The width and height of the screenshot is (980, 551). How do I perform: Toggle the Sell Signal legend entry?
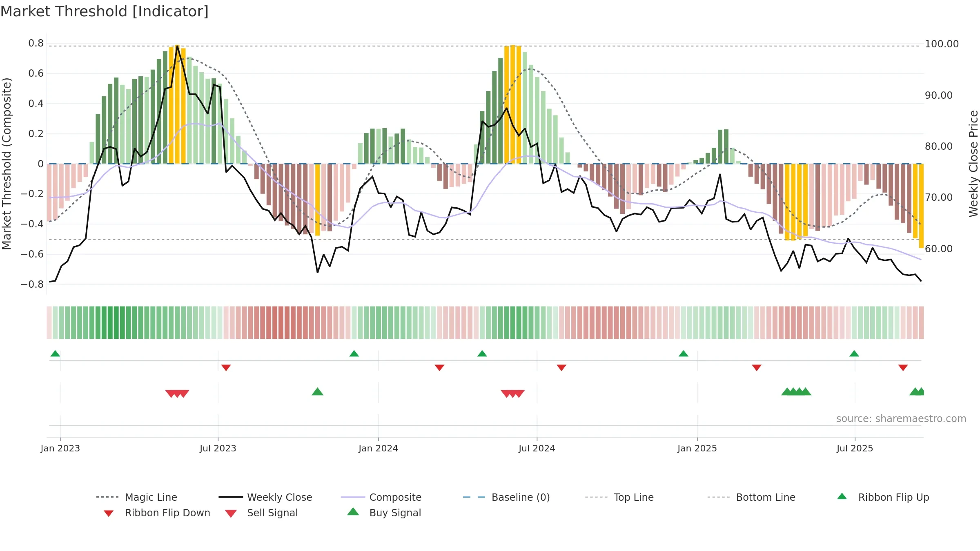point(261,513)
